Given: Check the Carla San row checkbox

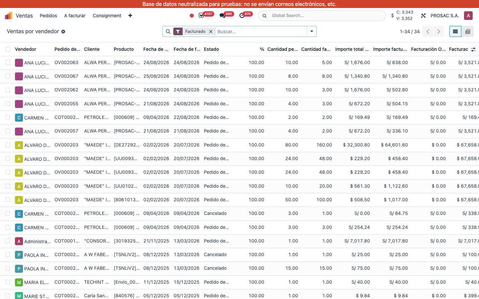Looking at the screenshot, I should 8,296.
